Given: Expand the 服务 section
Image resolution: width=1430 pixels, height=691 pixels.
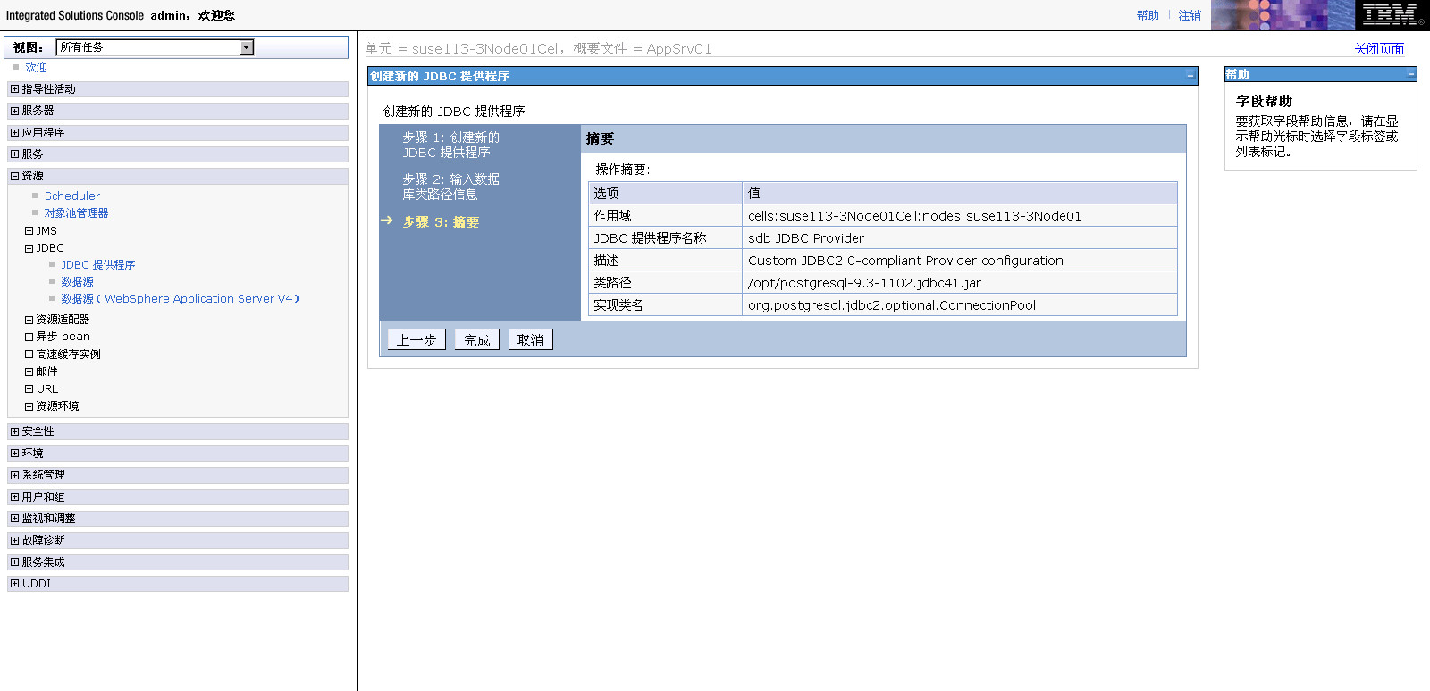Looking at the screenshot, I should 14,154.
